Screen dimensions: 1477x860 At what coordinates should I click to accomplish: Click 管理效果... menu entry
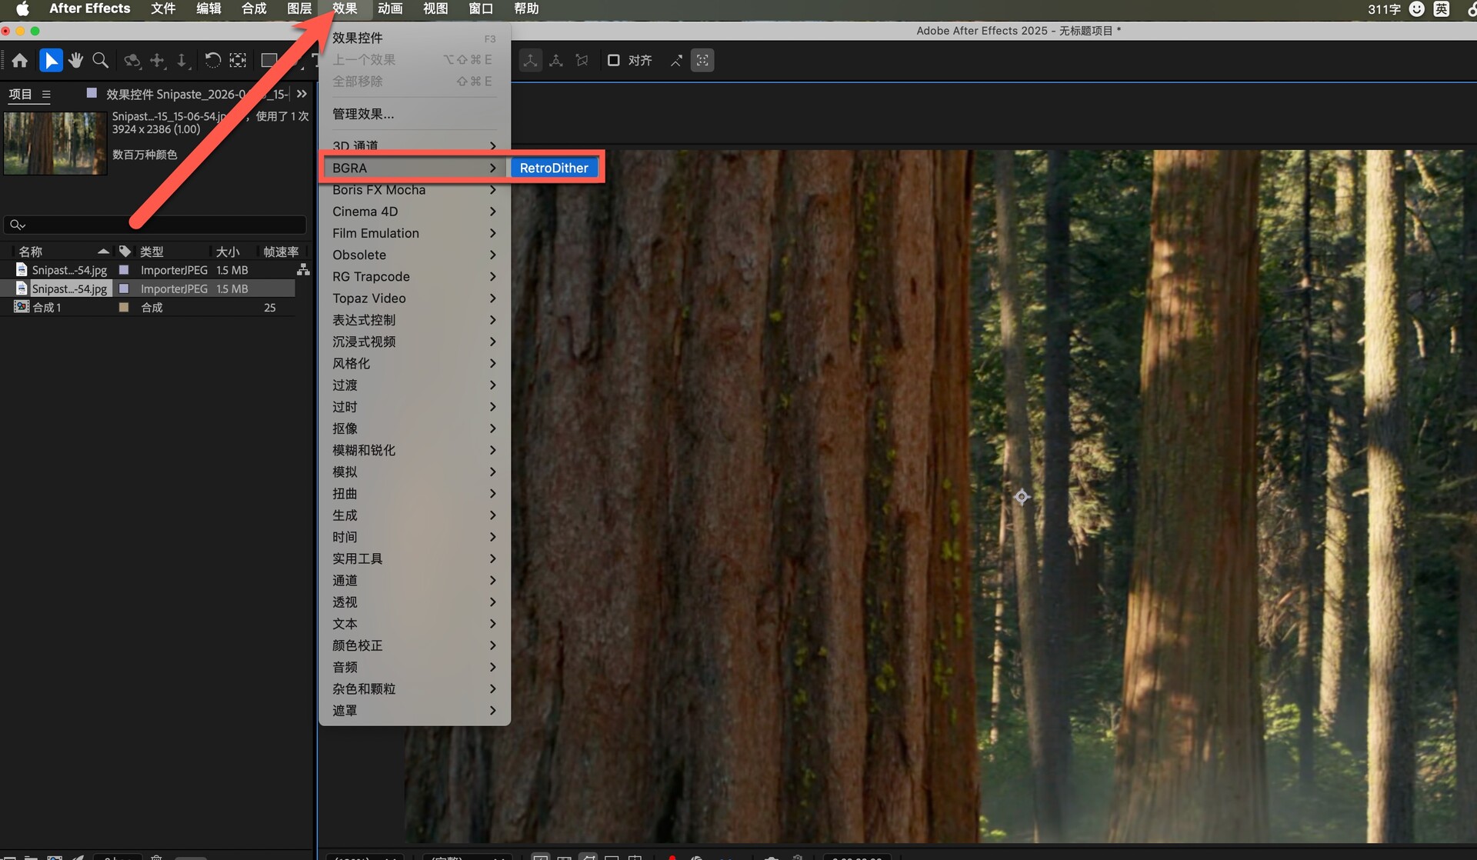tap(363, 115)
